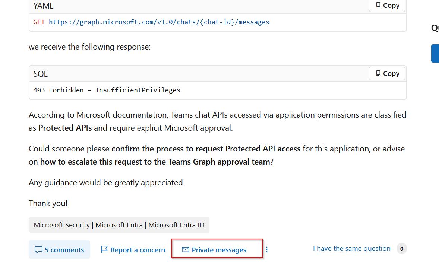Click the graph.microsoft.com URL in the code
The height and width of the screenshot is (265, 439).
pos(159,22)
